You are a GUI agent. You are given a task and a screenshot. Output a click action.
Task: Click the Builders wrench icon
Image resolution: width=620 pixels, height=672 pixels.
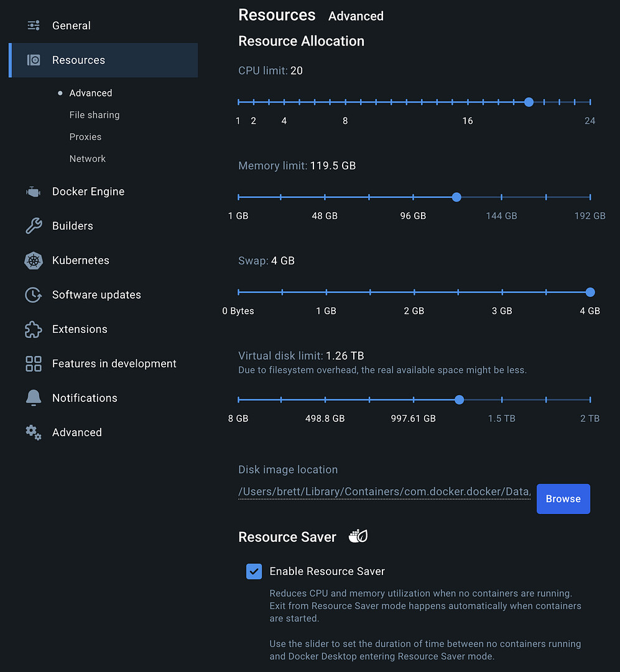34,226
